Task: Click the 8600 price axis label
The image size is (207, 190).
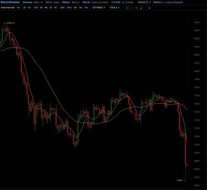Action: point(197,22)
